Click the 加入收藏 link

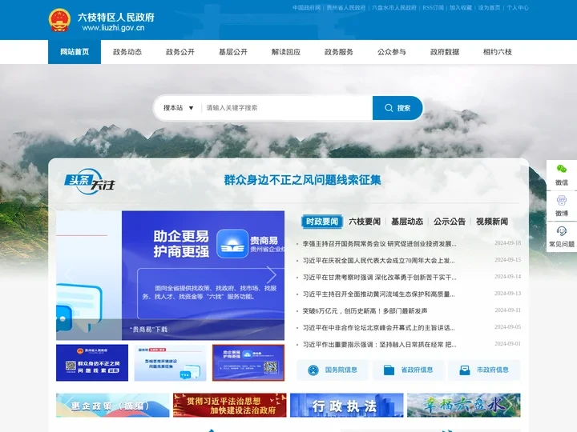click(x=461, y=7)
